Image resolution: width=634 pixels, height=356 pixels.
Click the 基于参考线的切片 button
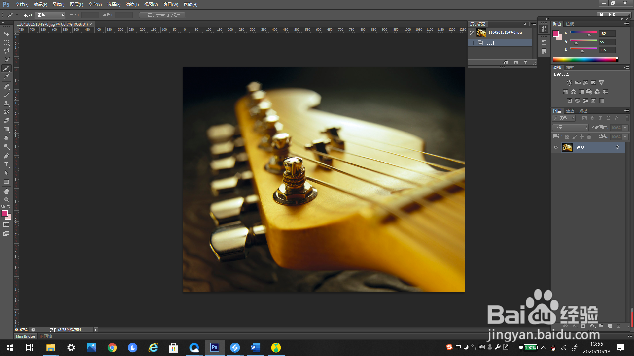[x=162, y=15]
